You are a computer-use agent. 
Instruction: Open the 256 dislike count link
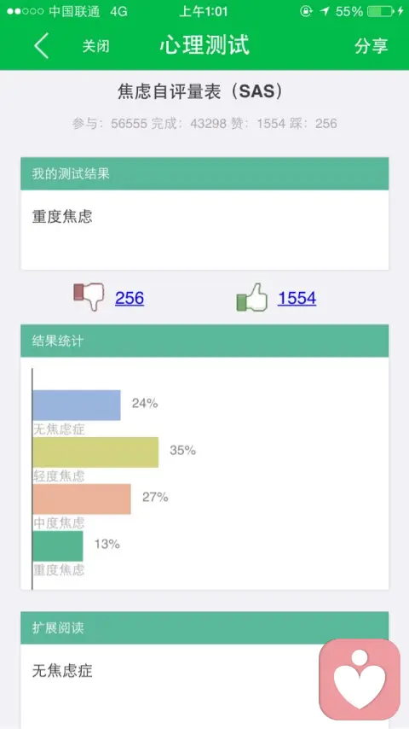tap(130, 298)
